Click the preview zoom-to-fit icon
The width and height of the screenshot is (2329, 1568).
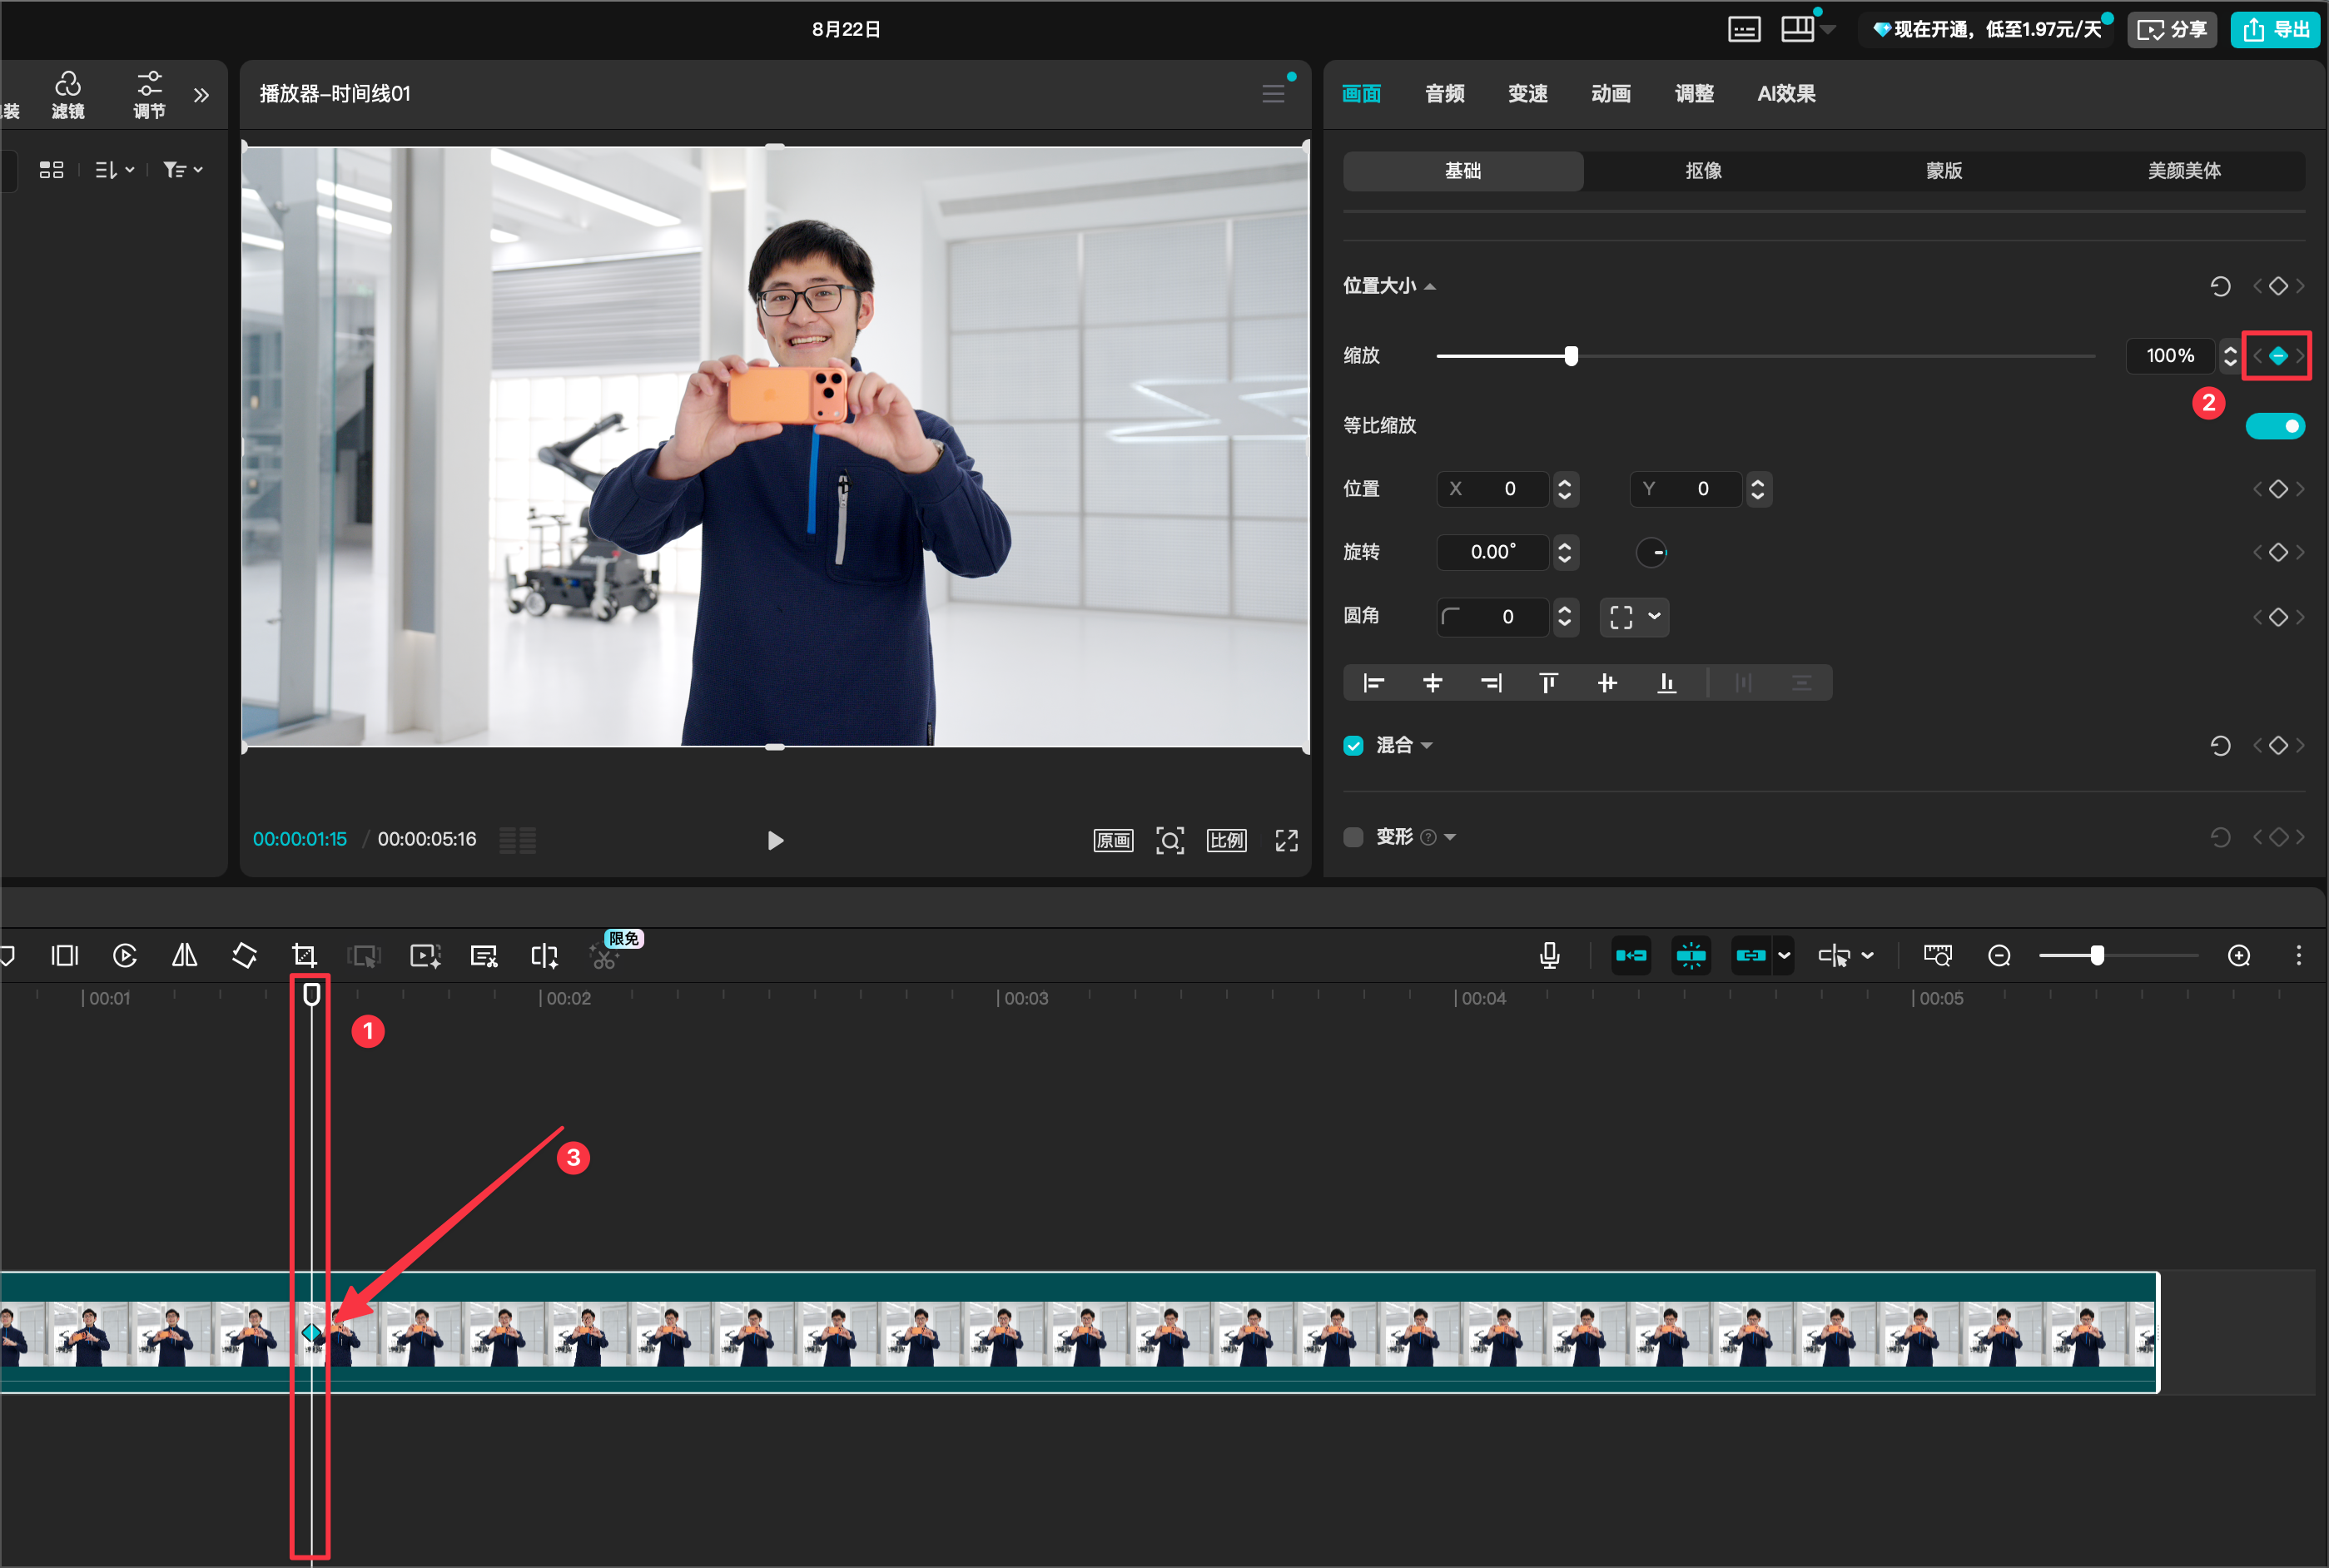point(1170,840)
